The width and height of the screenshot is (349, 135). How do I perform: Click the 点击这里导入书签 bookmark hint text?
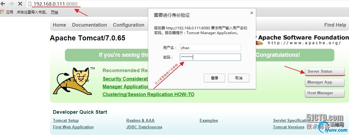32,12
